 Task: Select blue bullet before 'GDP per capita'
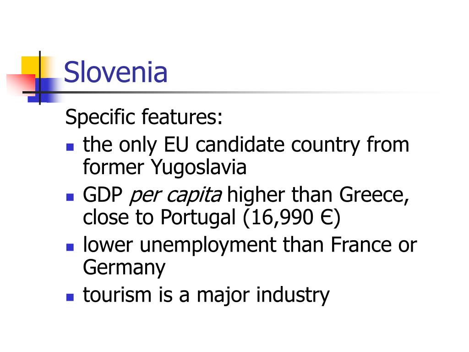pos(70,197)
